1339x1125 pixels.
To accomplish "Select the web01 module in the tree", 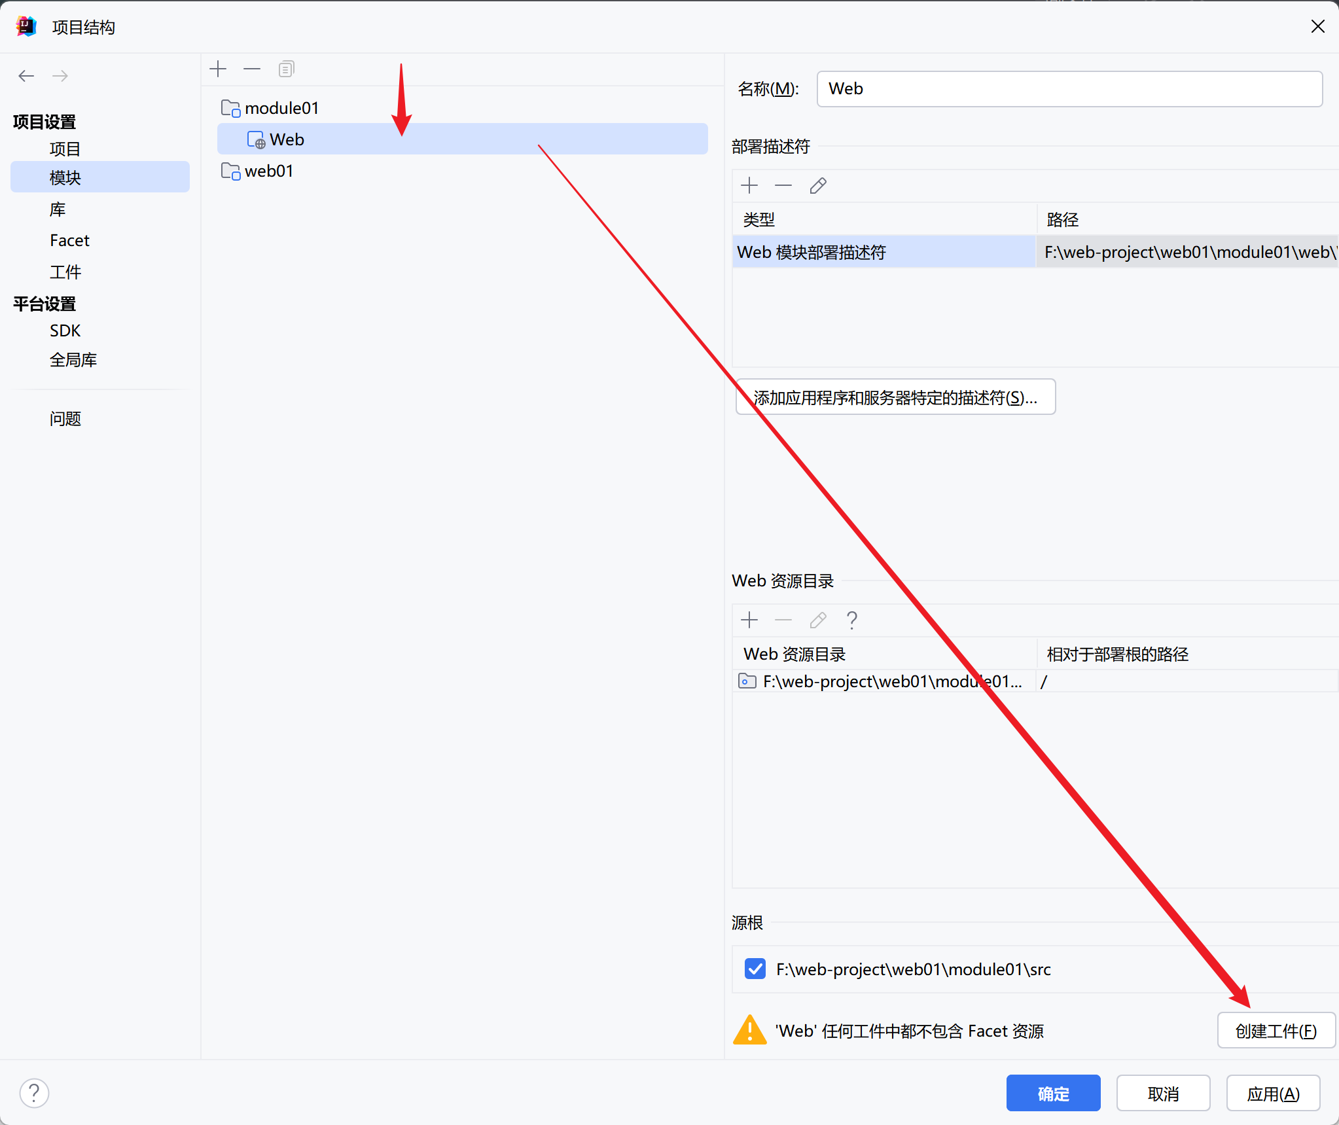I will pos(268,171).
